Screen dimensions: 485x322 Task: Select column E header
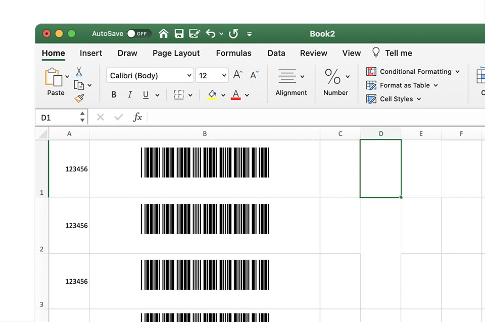(x=421, y=134)
